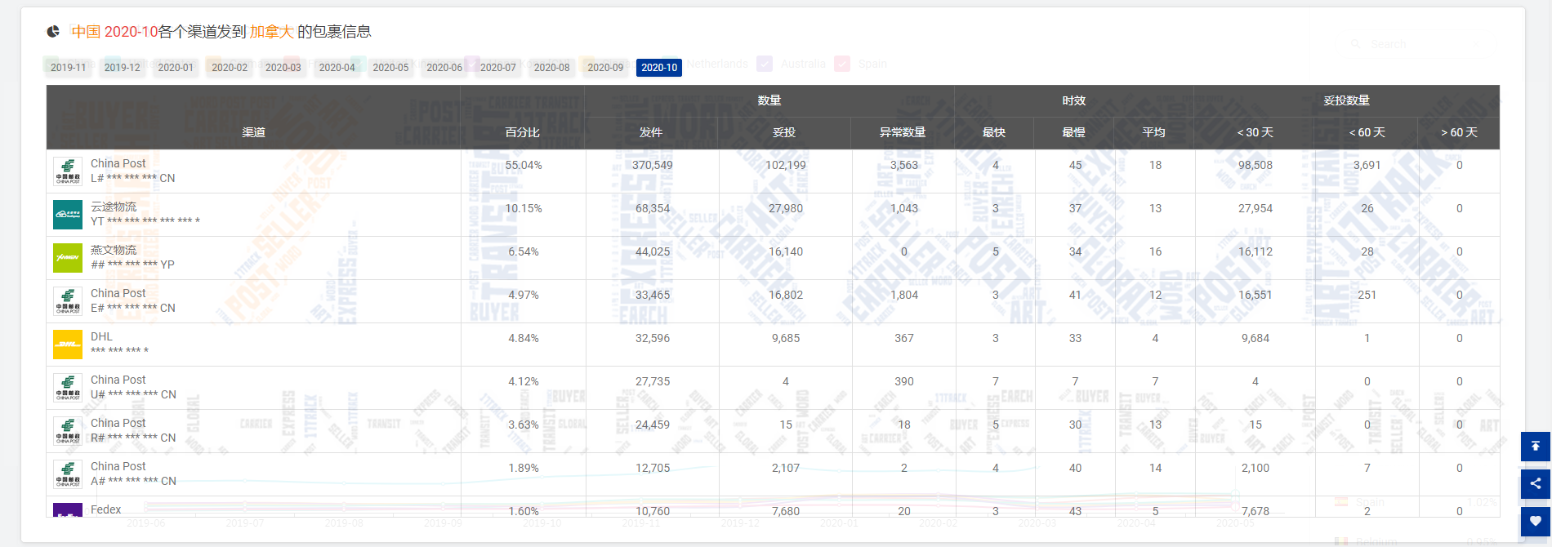Click the pie chart icon beside title
The image size is (1552, 547).
(x=53, y=32)
